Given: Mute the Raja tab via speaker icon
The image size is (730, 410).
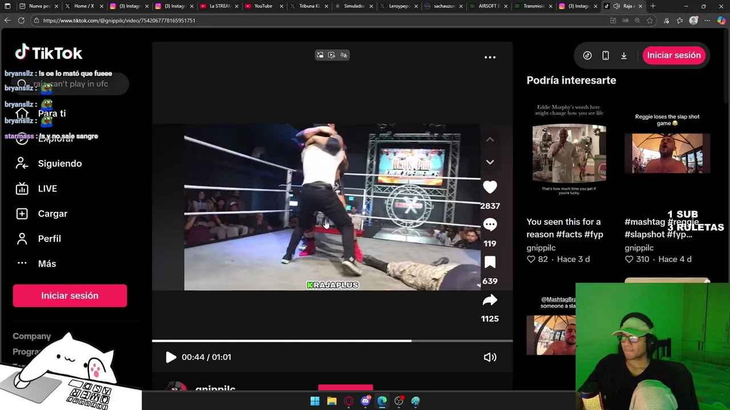Looking at the screenshot, I should click(x=616, y=6).
